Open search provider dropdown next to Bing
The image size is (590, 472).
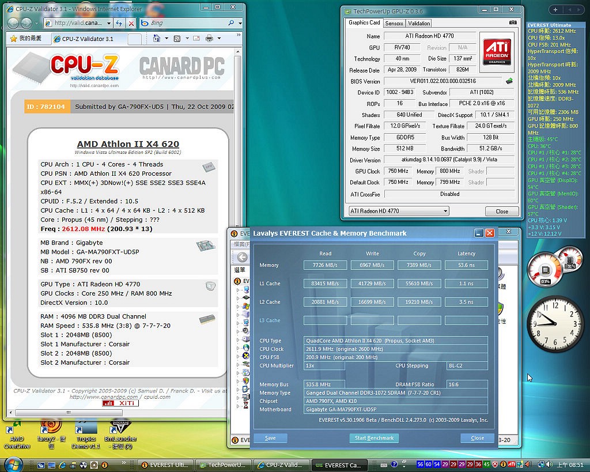(x=240, y=23)
